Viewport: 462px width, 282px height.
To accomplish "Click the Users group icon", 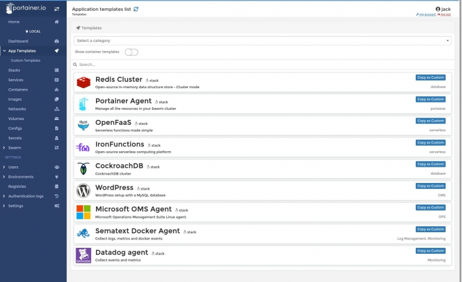I will click(x=56, y=167).
